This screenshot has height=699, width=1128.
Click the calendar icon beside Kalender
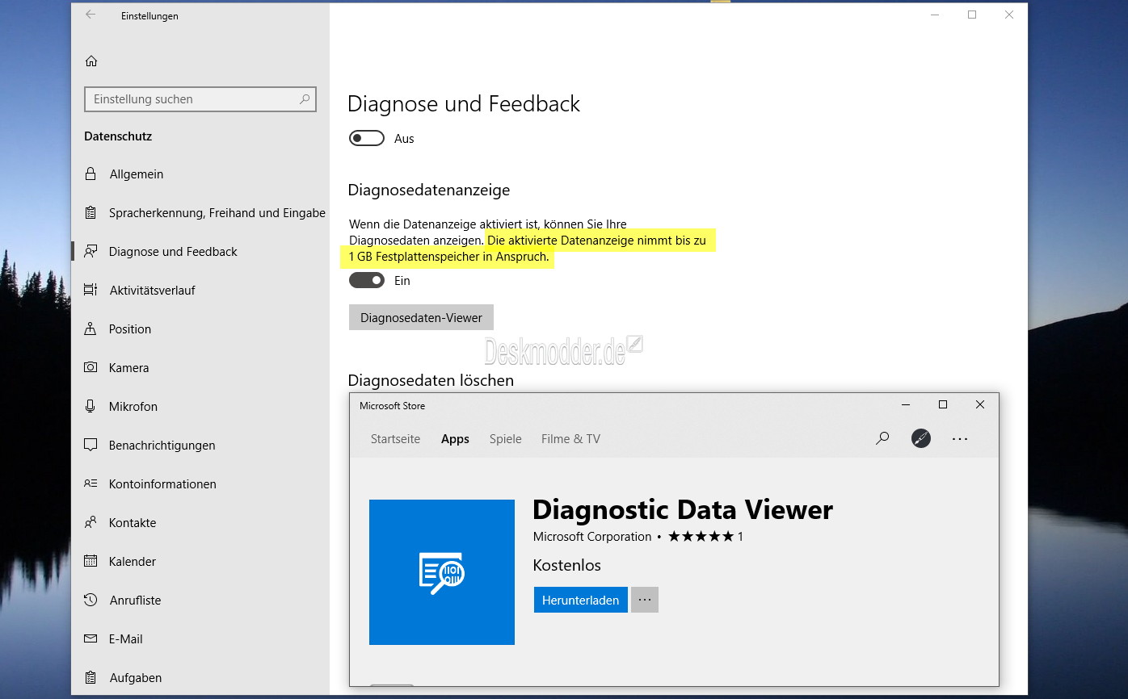click(91, 561)
